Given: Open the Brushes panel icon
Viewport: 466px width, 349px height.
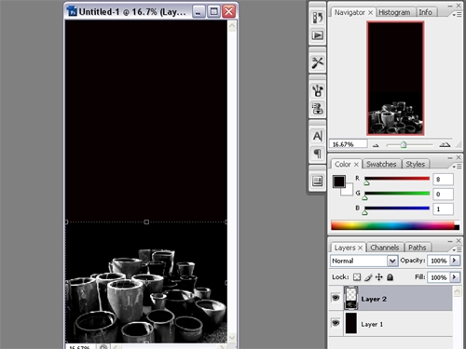Looking at the screenshot, I should (x=317, y=90).
